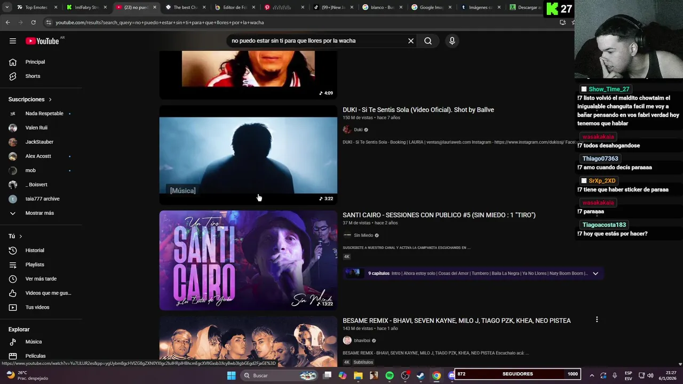683x384 pixels.
Task: Expand Suscripciones section chevron
Action: click(x=50, y=100)
